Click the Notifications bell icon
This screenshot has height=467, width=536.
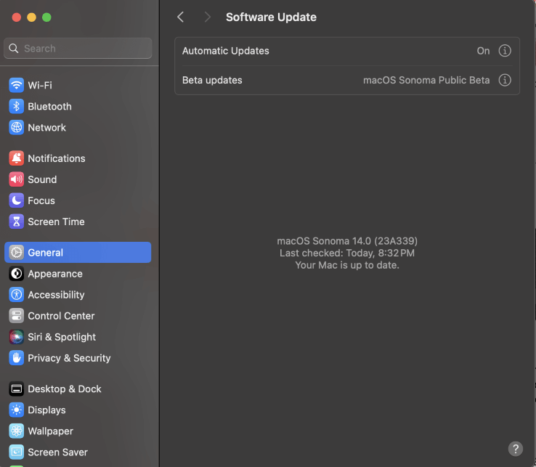(x=17, y=158)
